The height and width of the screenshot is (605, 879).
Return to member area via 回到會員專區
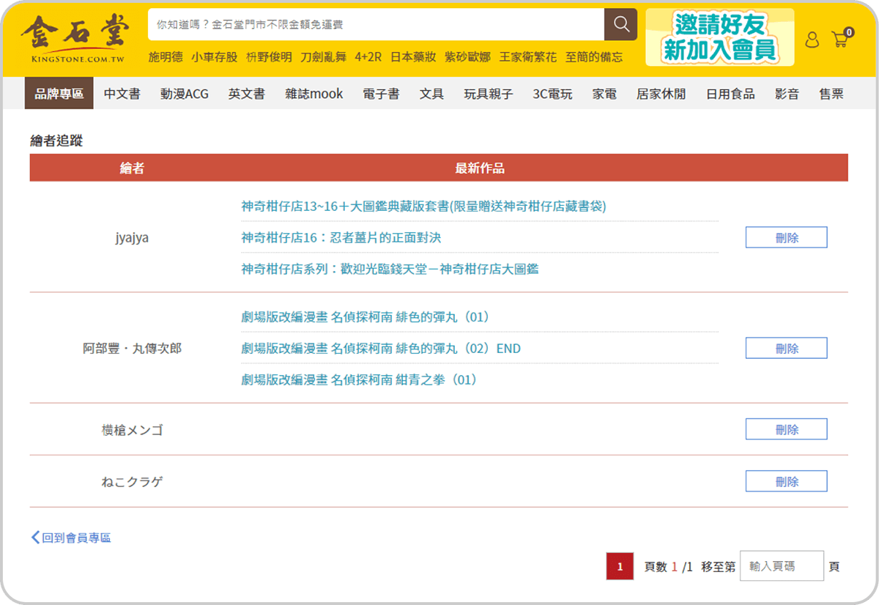71,538
